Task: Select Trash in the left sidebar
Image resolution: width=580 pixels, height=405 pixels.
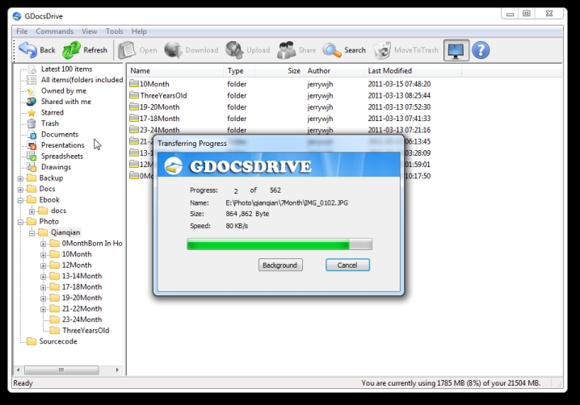Action: click(49, 123)
